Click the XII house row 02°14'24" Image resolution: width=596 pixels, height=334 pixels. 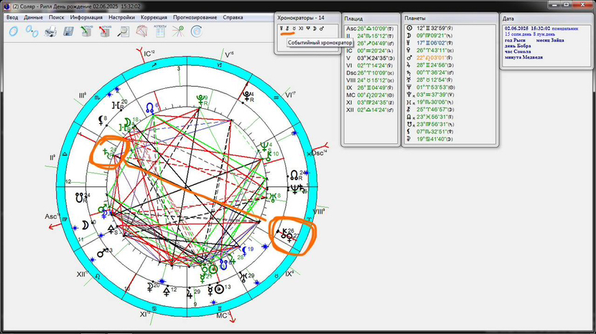click(x=370, y=110)
